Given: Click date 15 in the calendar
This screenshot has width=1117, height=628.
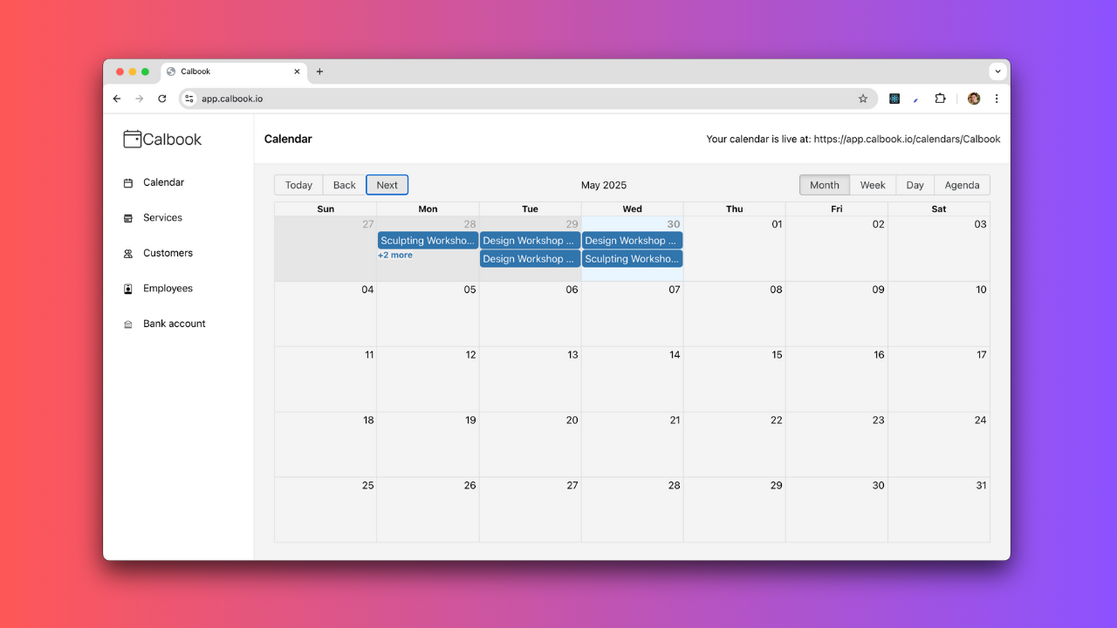Looking at the screenshot, I should pyautogui.click(x=777, y=355).
